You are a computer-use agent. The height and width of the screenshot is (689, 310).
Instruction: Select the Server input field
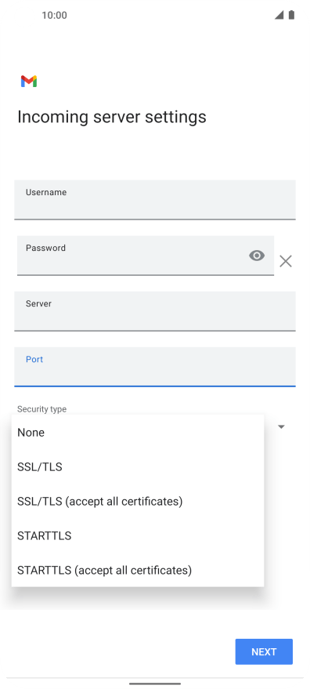tap(154, 311)
